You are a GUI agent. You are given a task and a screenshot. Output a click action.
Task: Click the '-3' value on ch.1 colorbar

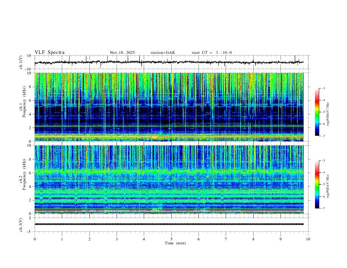[323, 88]
